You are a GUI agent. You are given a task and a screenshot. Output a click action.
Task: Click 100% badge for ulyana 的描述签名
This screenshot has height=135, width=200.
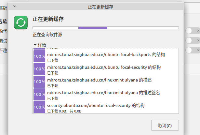pyautogui.click(x=39, y=94)
